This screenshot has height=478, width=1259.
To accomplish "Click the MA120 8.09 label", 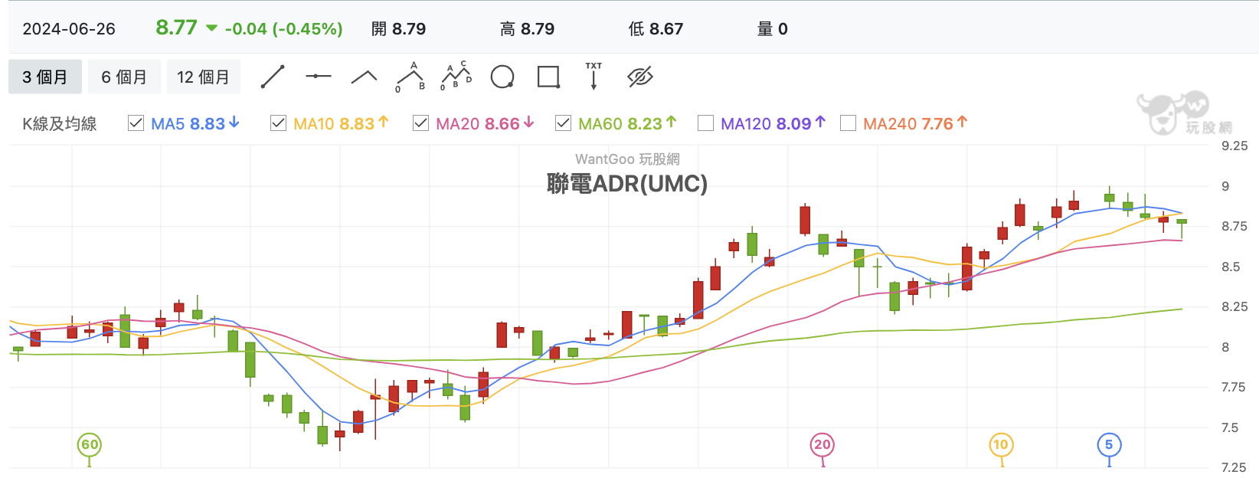I will 773,123.
